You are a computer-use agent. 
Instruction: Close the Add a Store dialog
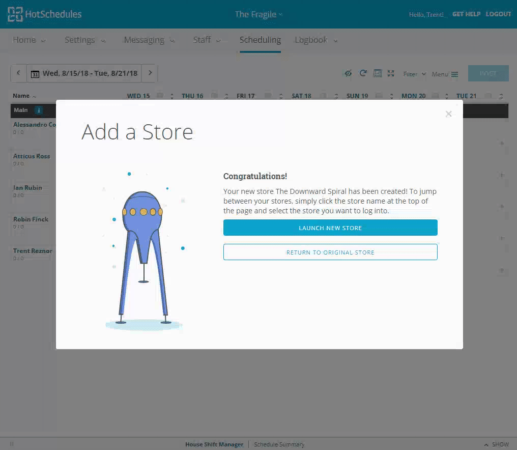coord(448,114)
